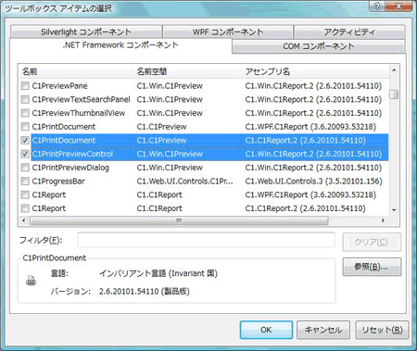Tick the C1ProgressBar checkbox
The image size is (417, 351).
(x=25, y=181)
